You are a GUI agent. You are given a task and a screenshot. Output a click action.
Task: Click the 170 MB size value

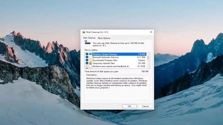[141, 54]
